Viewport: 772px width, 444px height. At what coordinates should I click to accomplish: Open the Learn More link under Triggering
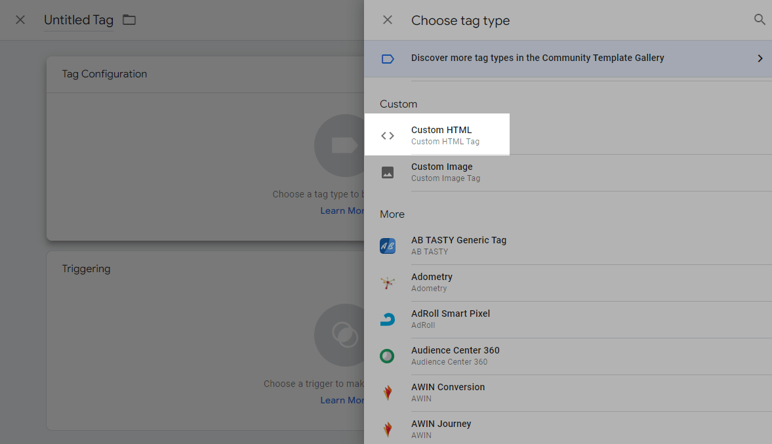tap(342, 399)
